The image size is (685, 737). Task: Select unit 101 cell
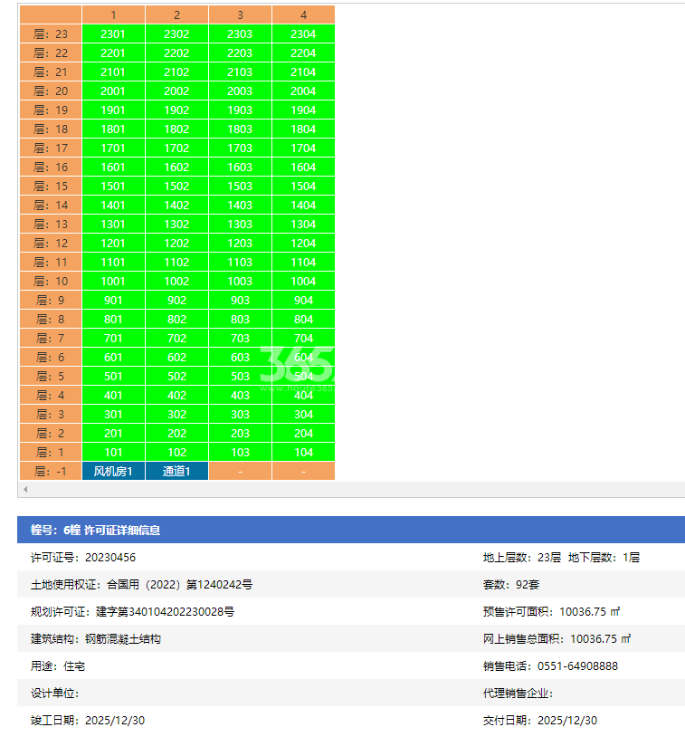[113, 453]
